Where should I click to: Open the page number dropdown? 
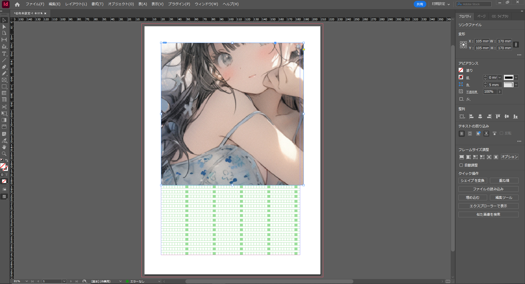64,281
